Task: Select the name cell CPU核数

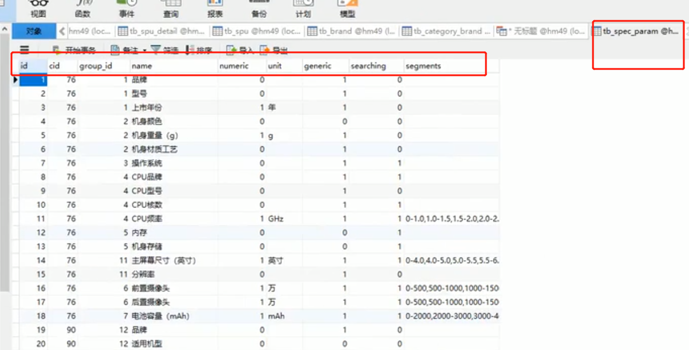Action: click(174, 205)
